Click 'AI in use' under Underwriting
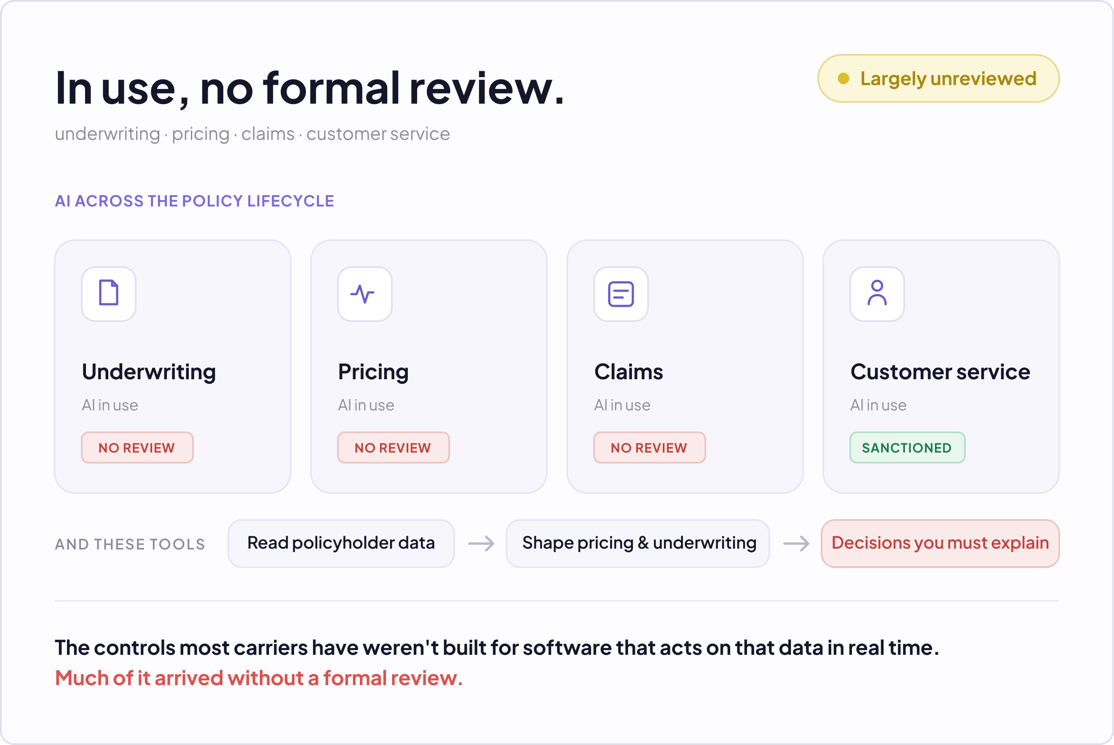 tap(110, 405)
